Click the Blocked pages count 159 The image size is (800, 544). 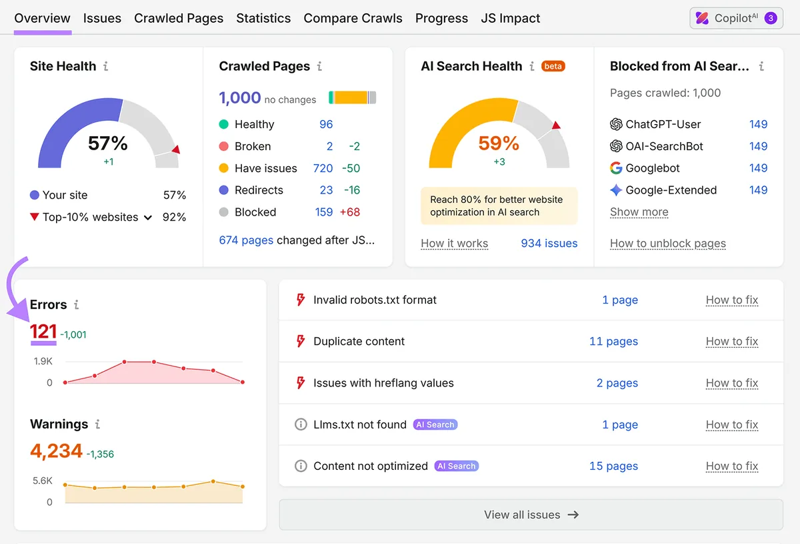pyautogui.click(x=324, y=212)
